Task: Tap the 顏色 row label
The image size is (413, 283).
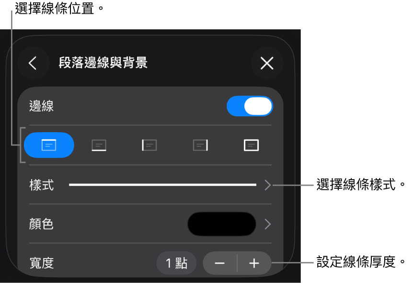Action: click(x=41, y=224)
